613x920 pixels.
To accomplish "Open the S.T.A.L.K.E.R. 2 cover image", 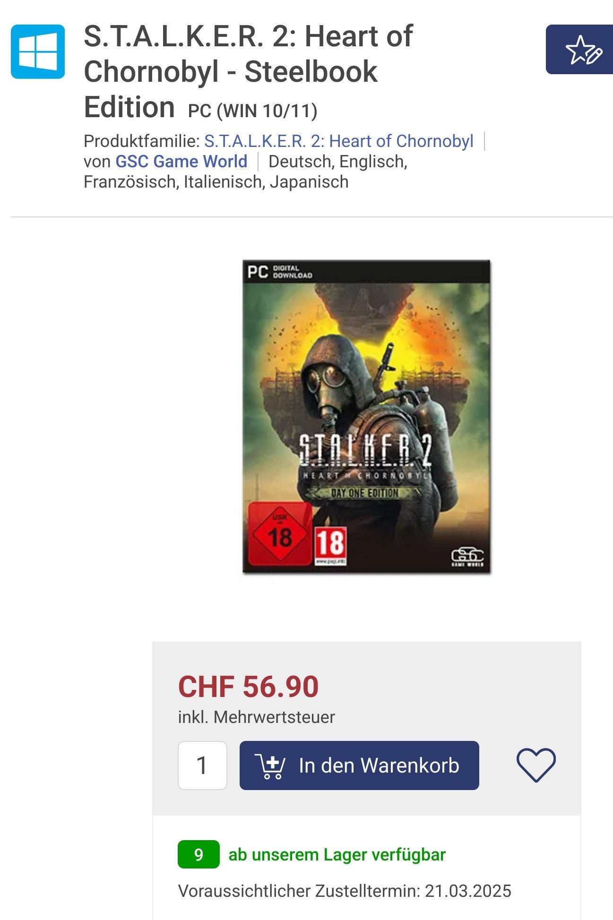I will [366, 416].
